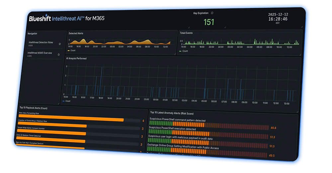Click the Blueshift Intellithreat AI logo

click(x=67, y=18)
